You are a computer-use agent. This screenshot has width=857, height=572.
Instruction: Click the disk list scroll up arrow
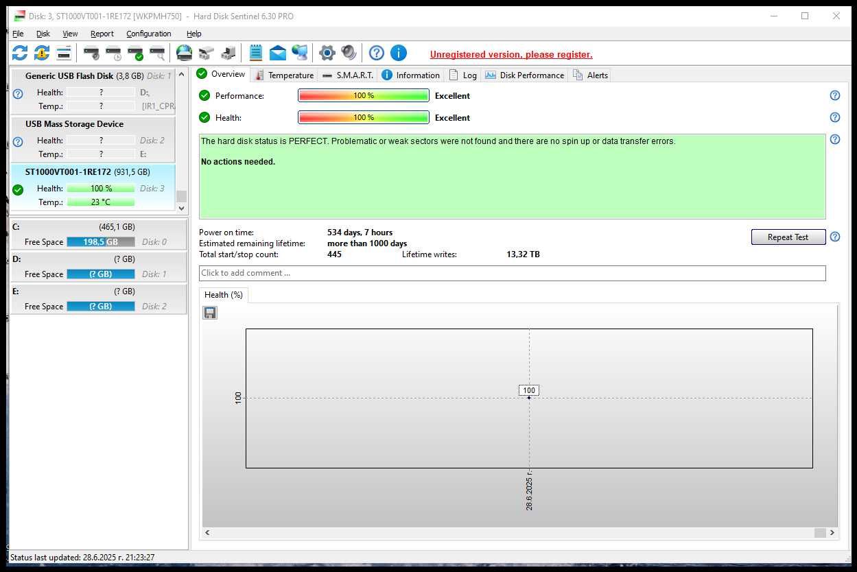181,74
